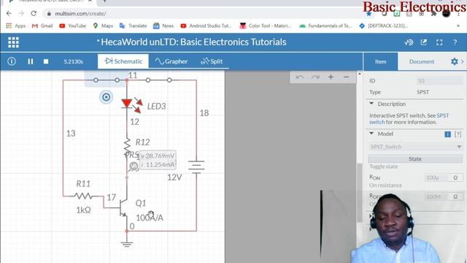
Task: Open the Item panel tab
Action: [x=380, y=61]
